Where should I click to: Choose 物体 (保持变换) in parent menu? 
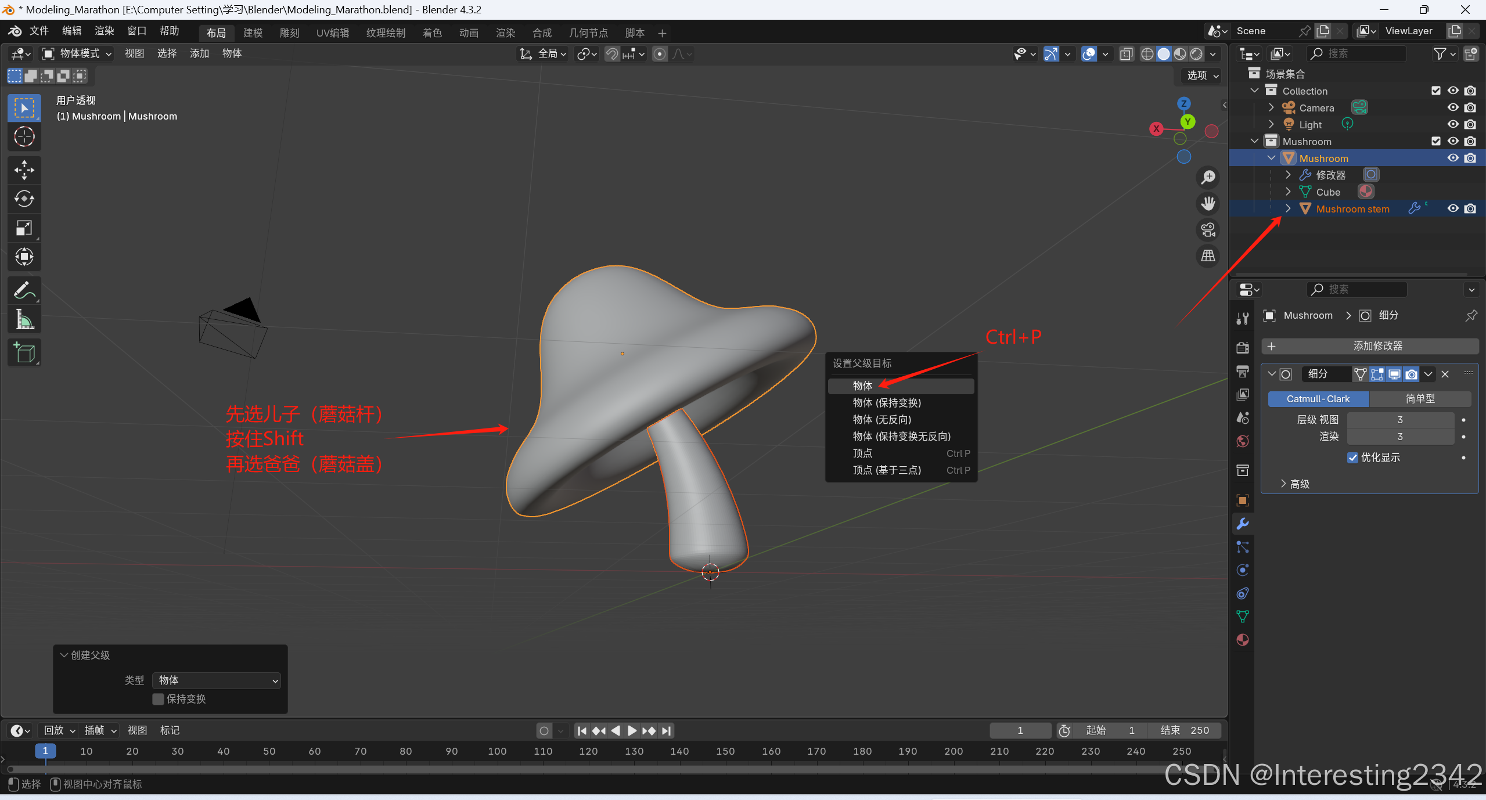coord(886,402)
